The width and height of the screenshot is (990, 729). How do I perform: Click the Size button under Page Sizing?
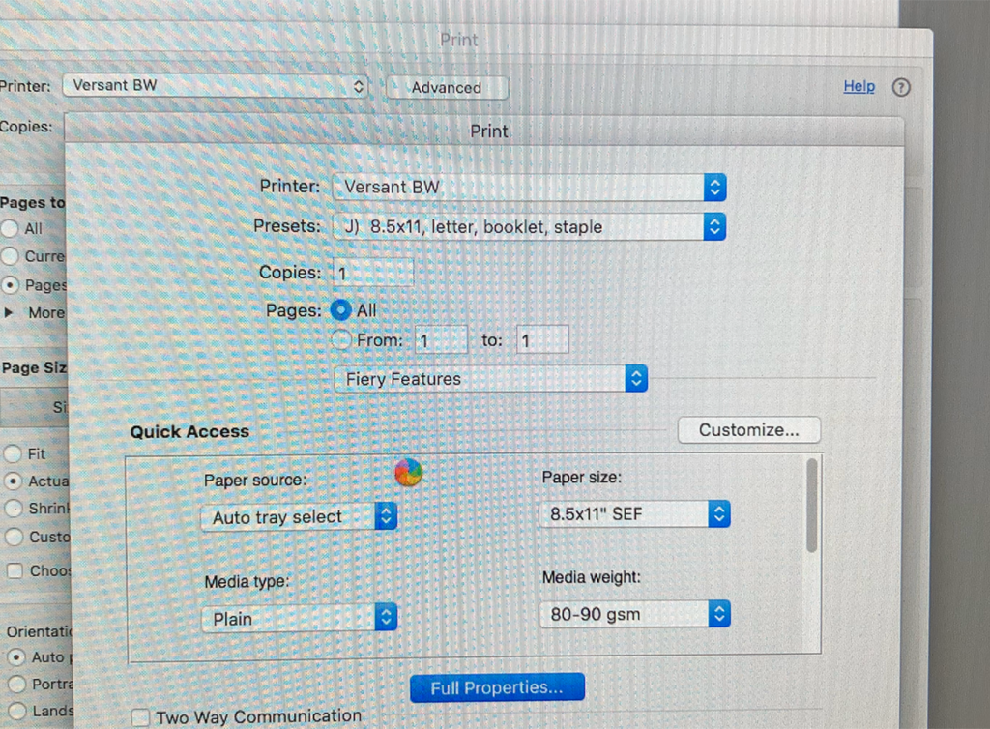33,407
